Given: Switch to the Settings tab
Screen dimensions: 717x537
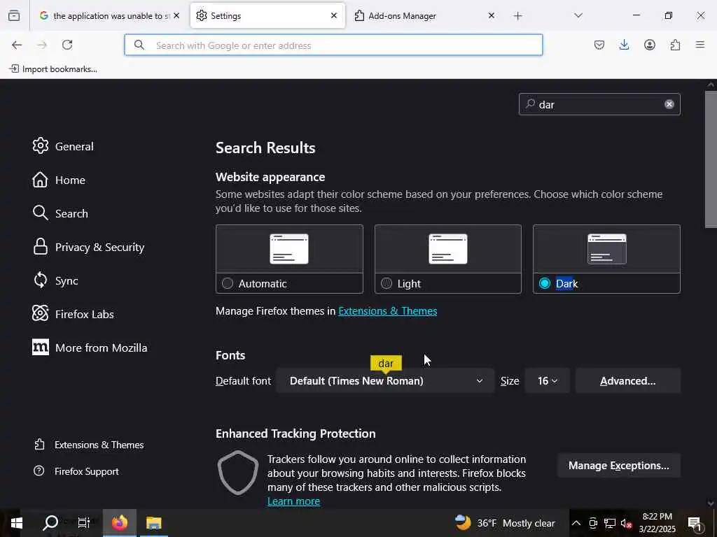Looking at the screenshot, I should point(267,15).
